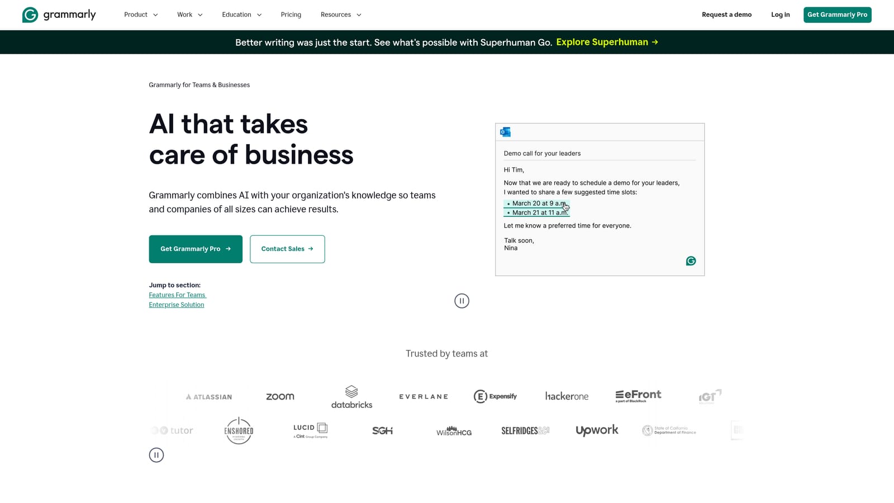894x503 pixels.
Task: Click header Get Grammarly Pro button
Action: pos(837,15)
